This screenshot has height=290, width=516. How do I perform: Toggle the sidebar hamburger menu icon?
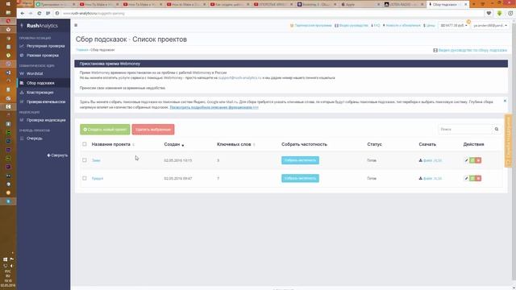pyautogui.click(x=76, y=25)
